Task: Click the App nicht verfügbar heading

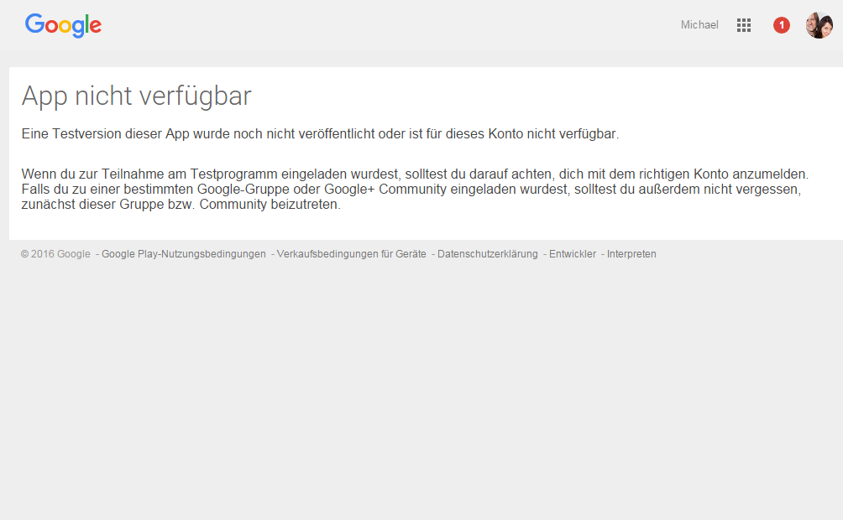Action: pos(137,96)
